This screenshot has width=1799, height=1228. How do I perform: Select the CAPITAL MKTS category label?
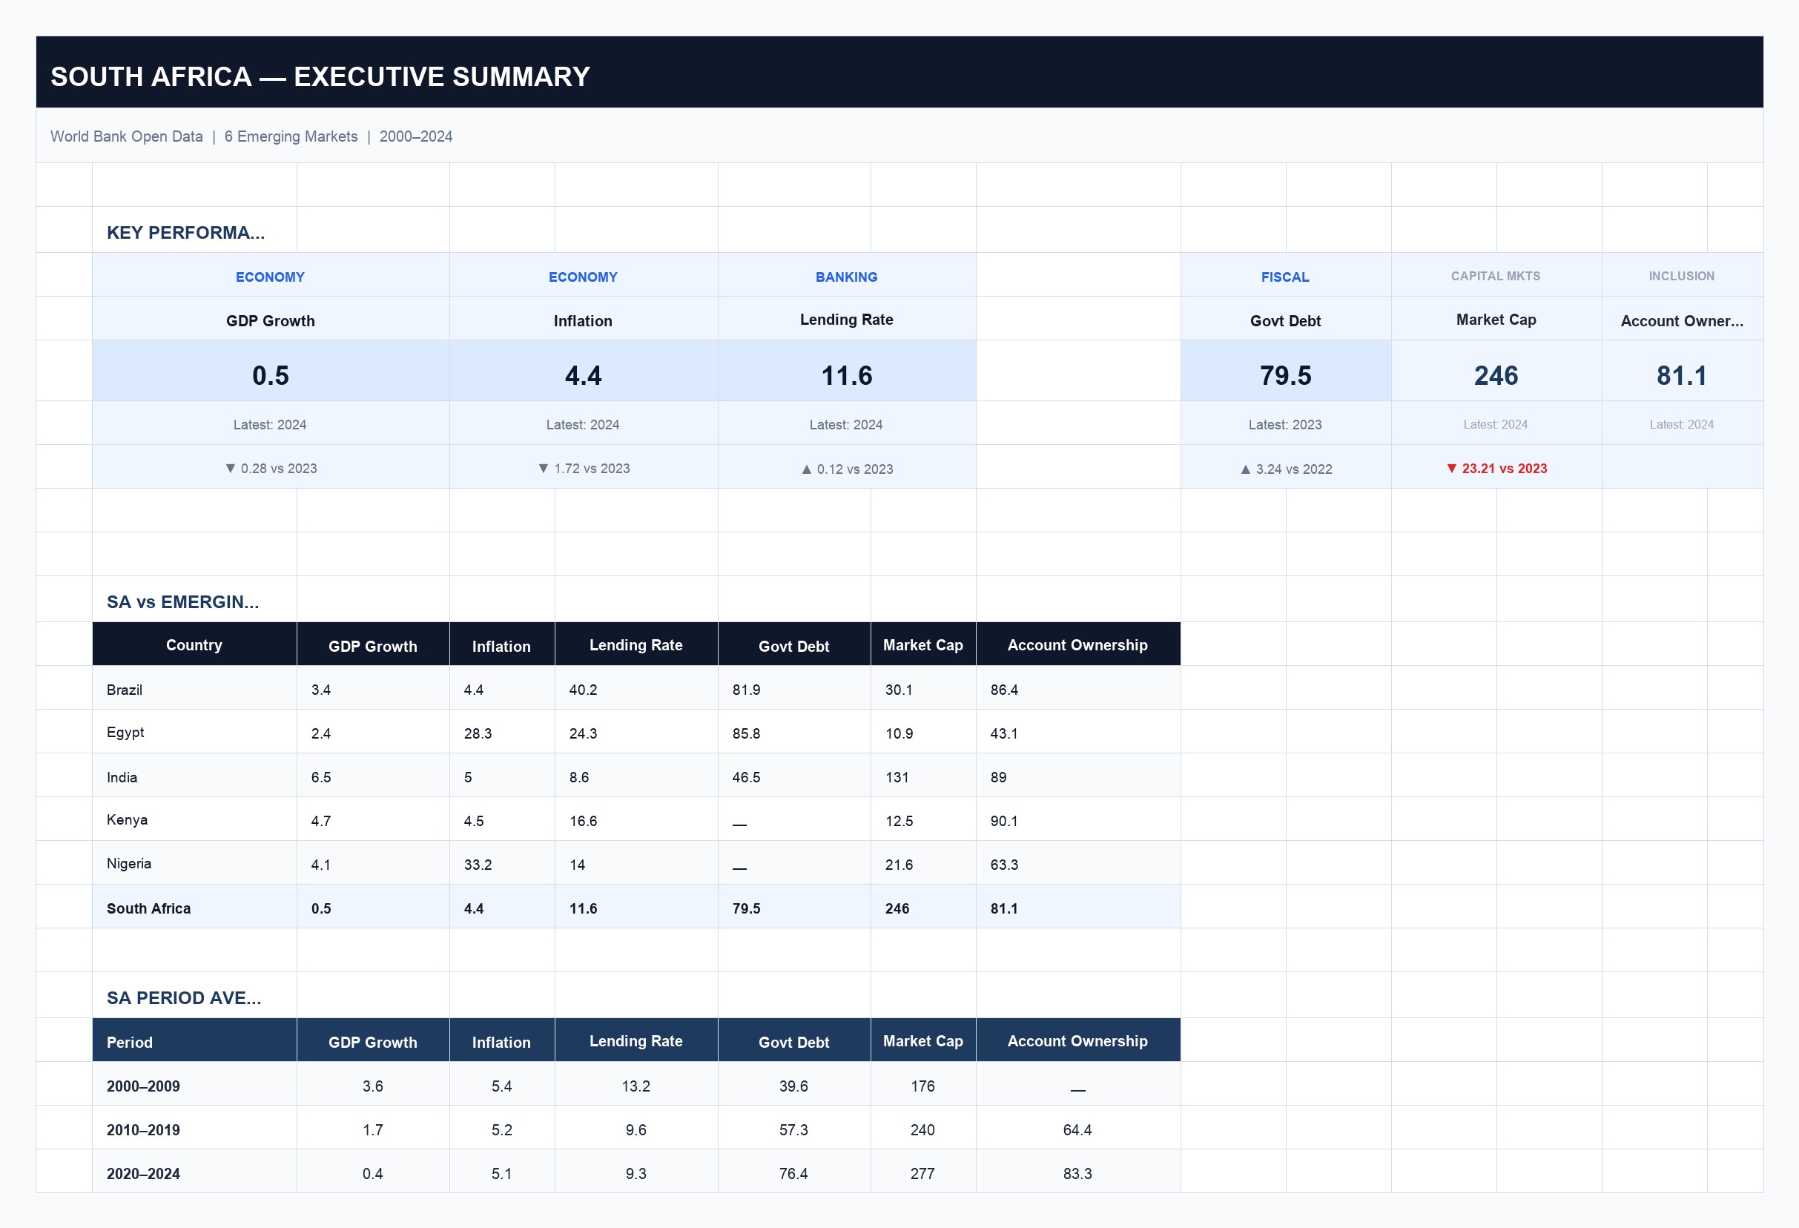1496,277
